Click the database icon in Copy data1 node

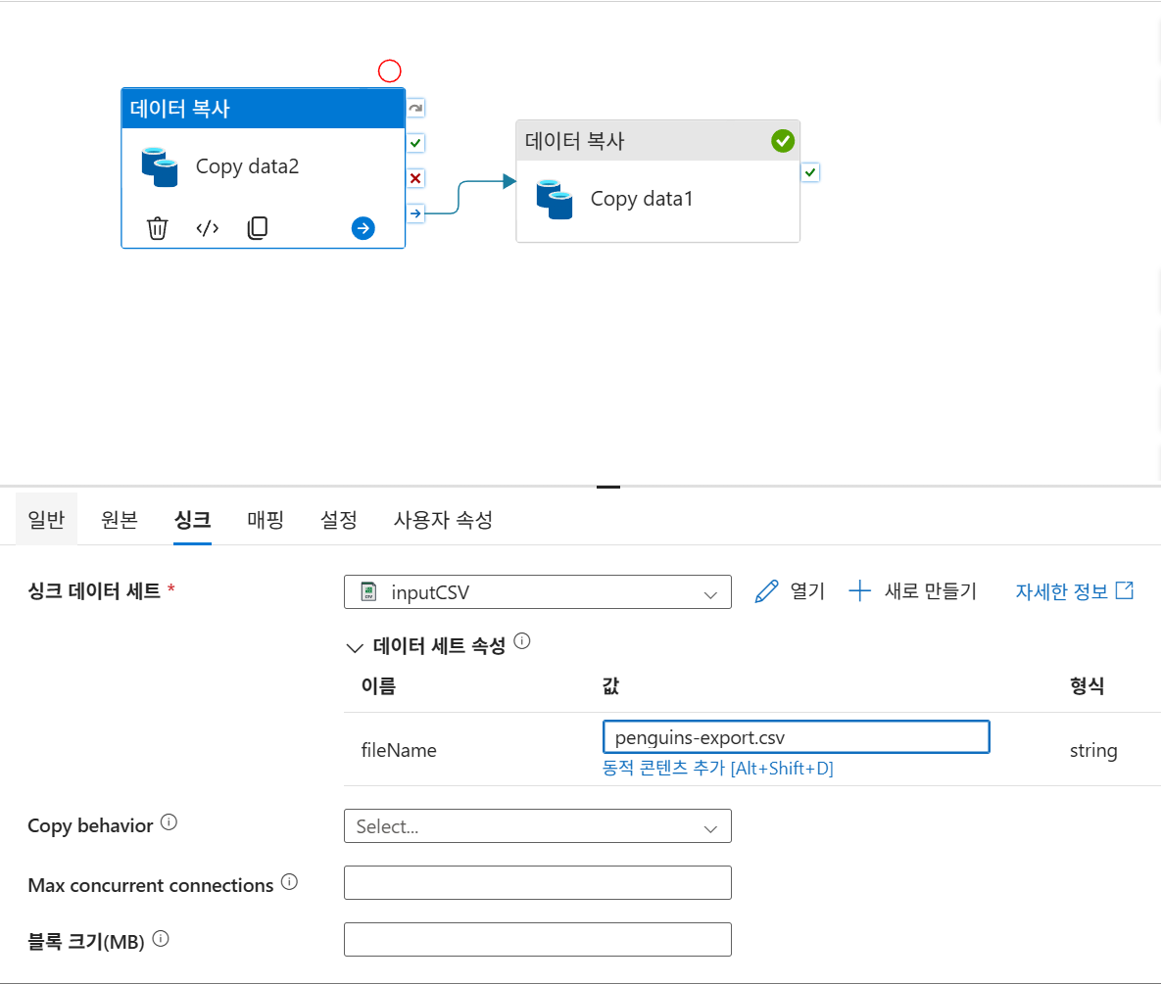pyautogui.click(x=555, y=200)
